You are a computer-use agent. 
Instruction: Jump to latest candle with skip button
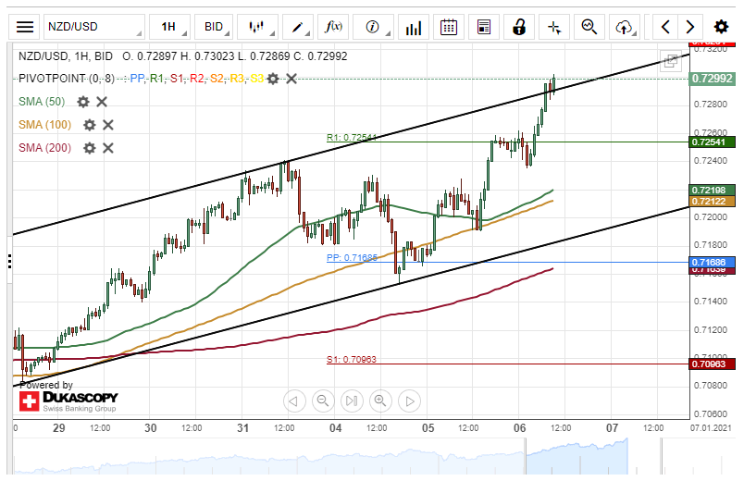coord(352,401)
